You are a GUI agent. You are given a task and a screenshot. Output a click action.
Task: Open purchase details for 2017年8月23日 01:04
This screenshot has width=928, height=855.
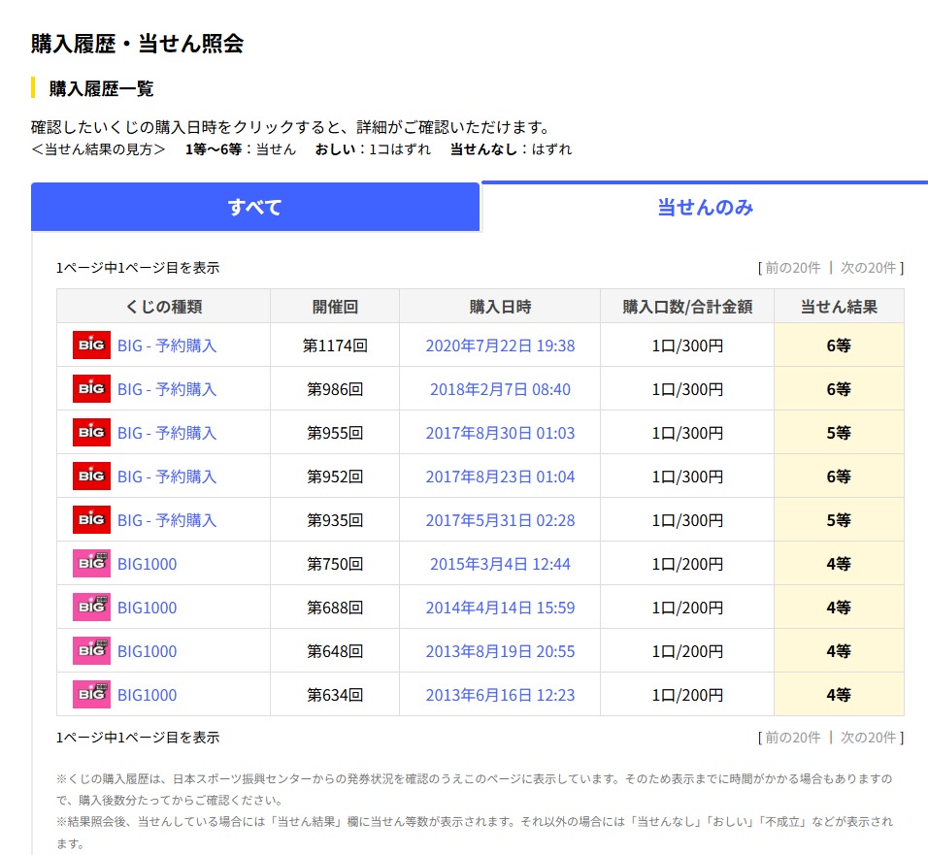[x=500, y=477]
